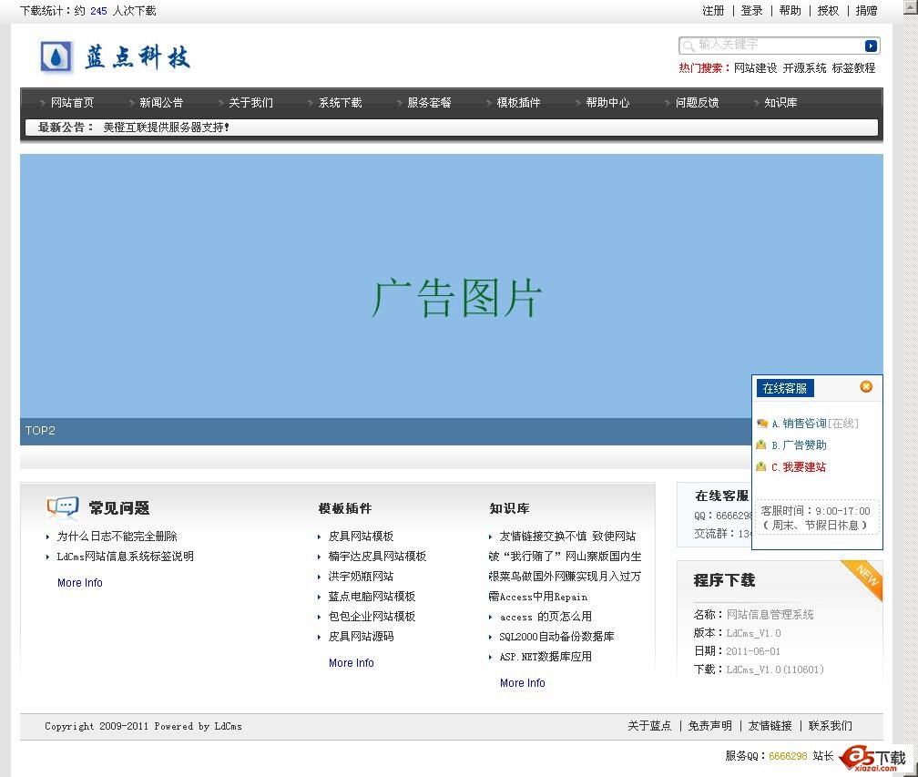Go to 系统下载 in navigation bar

pos(340,103)
